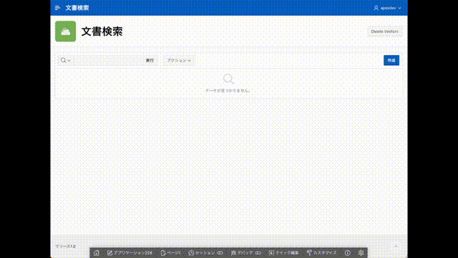Open the apexdev user menu
The height and width of the screenshot is (258, 458).
click(388, 8)
